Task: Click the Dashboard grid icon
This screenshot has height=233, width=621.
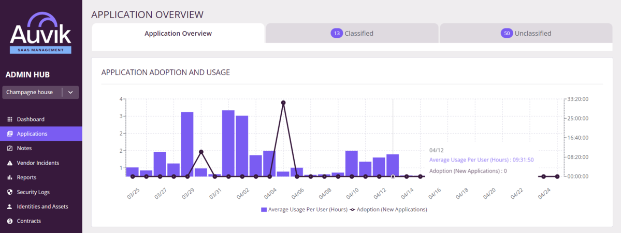Action: (10, 119)
